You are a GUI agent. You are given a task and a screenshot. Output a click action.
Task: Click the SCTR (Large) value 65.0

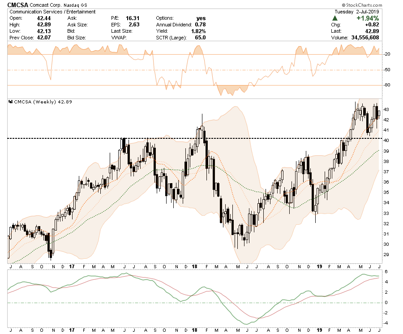(x=200, y=38)
